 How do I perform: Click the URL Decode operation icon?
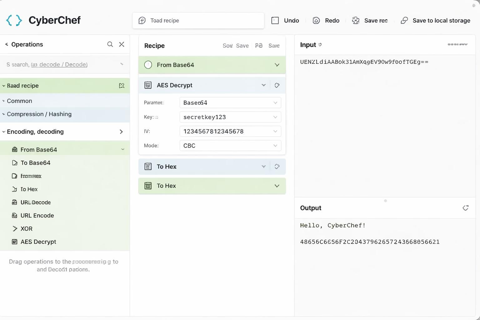coord(14,202)
